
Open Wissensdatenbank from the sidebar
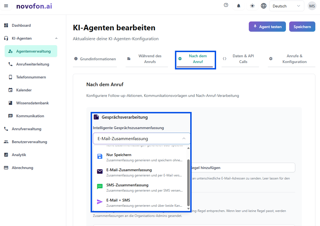pyautogui.click(x=32, y=103)
